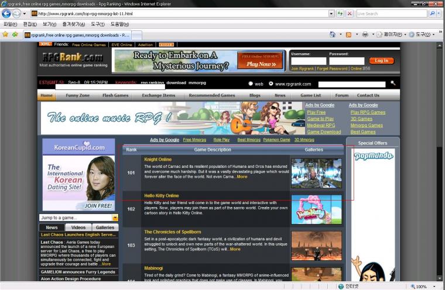Open the Forum nav item

coord(342,95)
